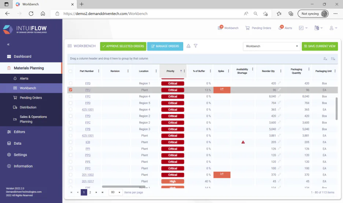
Task: Edit reorder quantity pencil for FPD Region 1
Action: (x=279, y=83)
